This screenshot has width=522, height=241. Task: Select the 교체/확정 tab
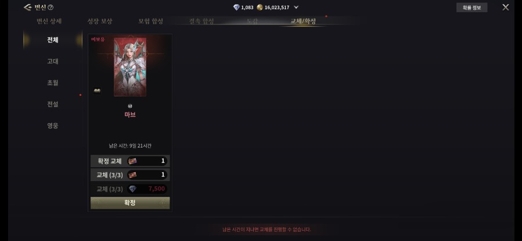(x=303, y=21)
